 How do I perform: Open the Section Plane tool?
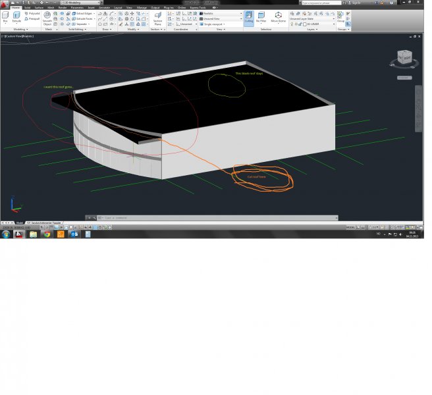click(157, 19)
